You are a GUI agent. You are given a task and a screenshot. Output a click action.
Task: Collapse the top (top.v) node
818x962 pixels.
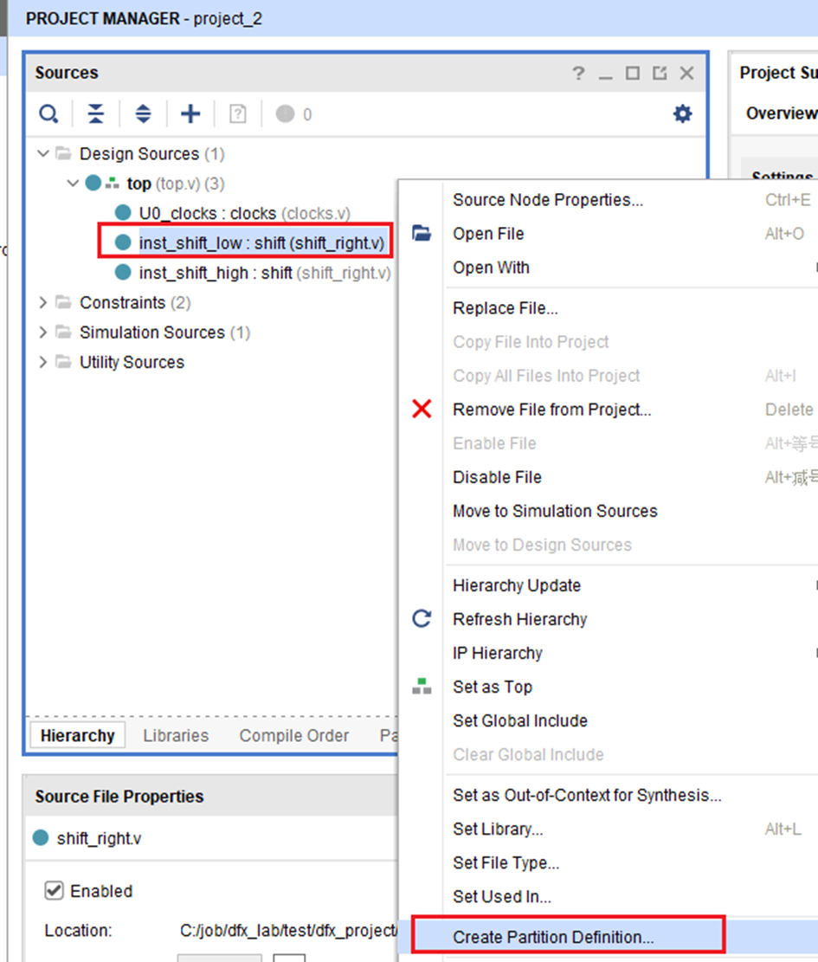coord(73,184)
